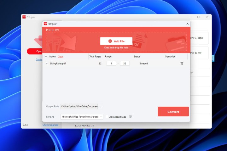Screen dimensions: 227x151
Task: Browse output path with the ellipsis button
Action: 101,107
